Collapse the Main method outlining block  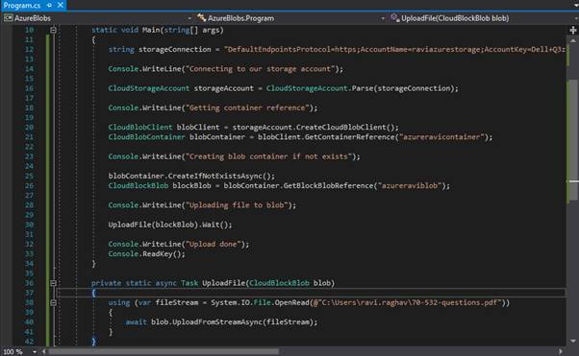click(x=53, y=30)
